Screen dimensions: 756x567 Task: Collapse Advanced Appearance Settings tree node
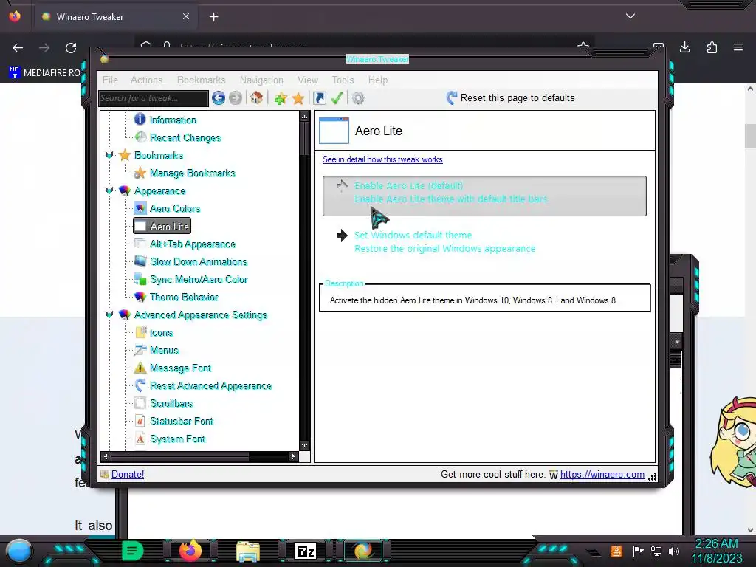pyautogui.click(x=109, y=315)
